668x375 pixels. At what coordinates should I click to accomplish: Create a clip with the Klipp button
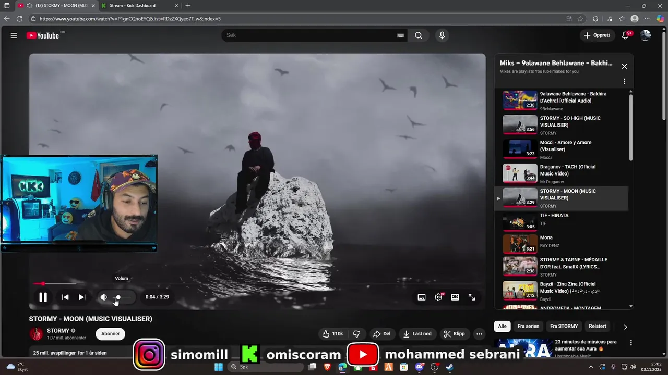(x=454, y=334)
